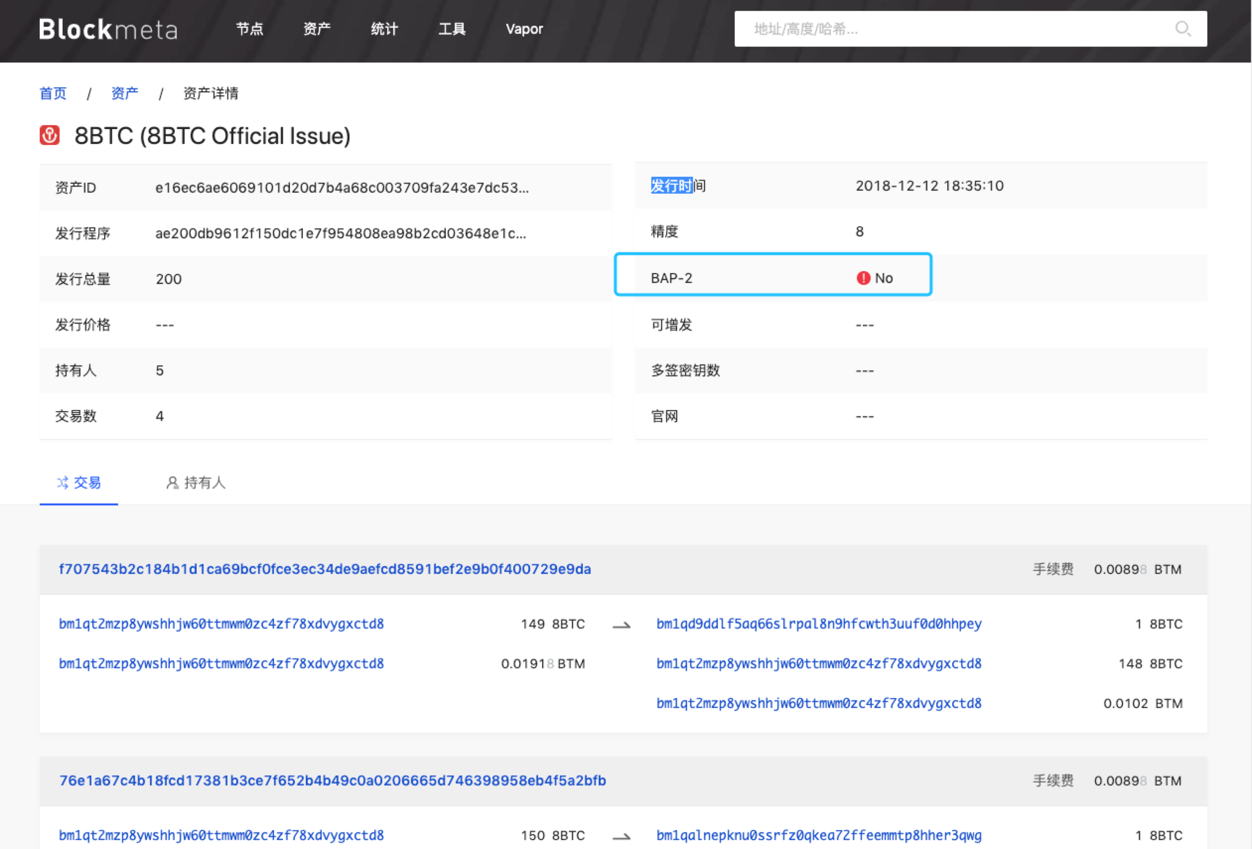Switch to the 持有人 tab
Viewport: 1252px width, 849px height.
(x=196, y=483)
